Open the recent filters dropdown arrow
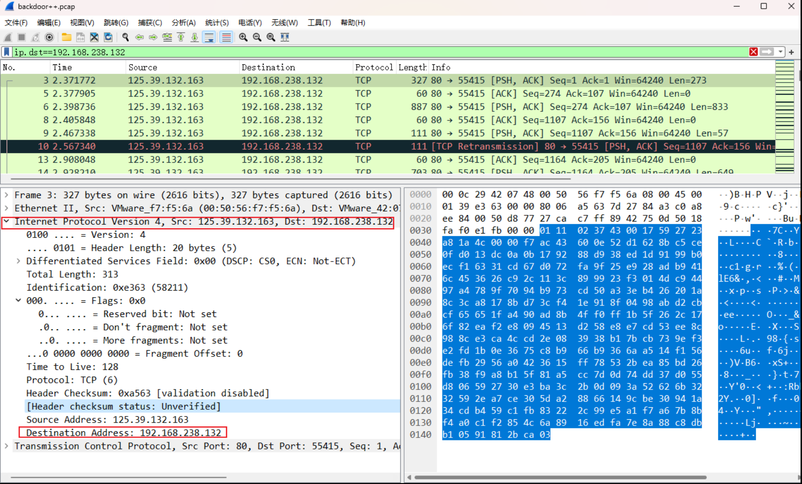Image resolution: width=802 pixels, height=484 pixels. click(781, 52)
